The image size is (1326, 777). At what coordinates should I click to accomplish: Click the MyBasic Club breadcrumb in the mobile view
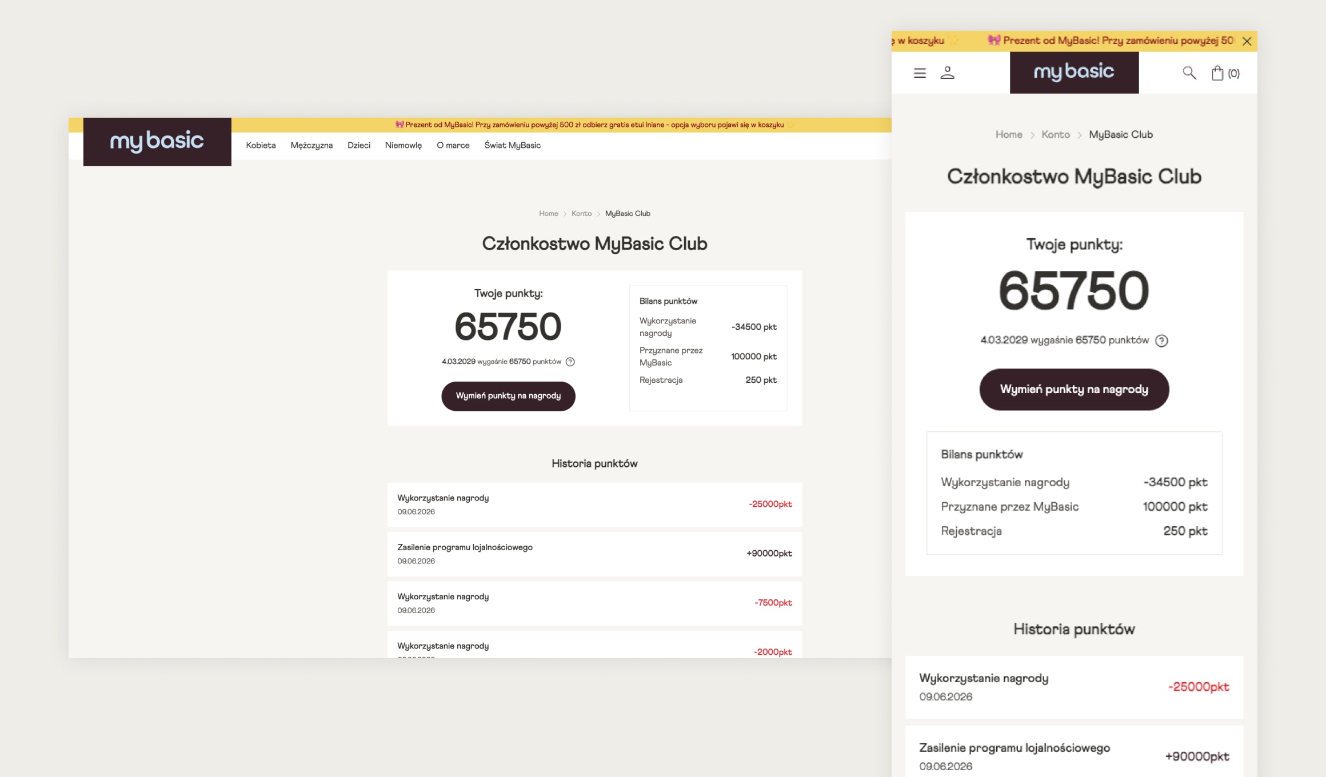tap(1121, 135)
